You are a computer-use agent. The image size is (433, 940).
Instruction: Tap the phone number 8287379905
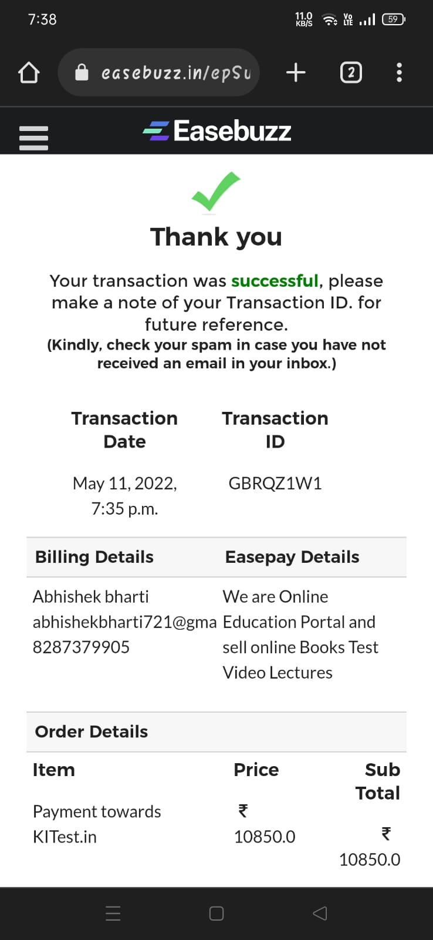coord(81,647)
